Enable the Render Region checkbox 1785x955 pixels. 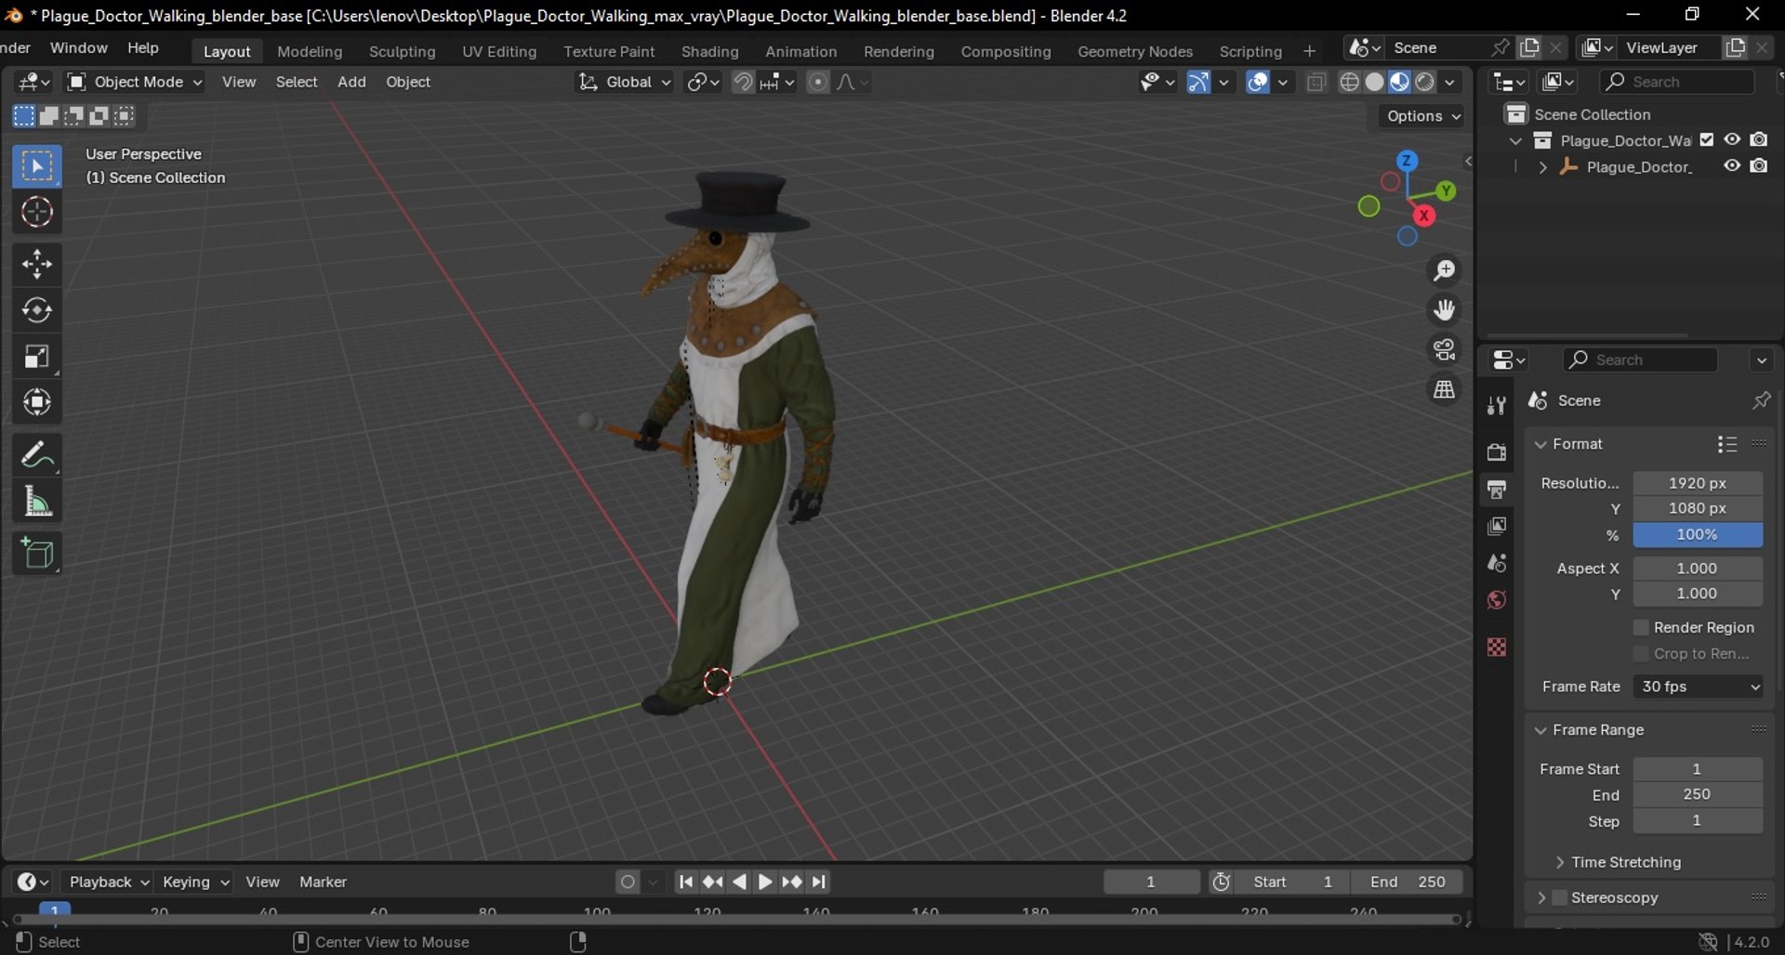[x=1641, y=628]
